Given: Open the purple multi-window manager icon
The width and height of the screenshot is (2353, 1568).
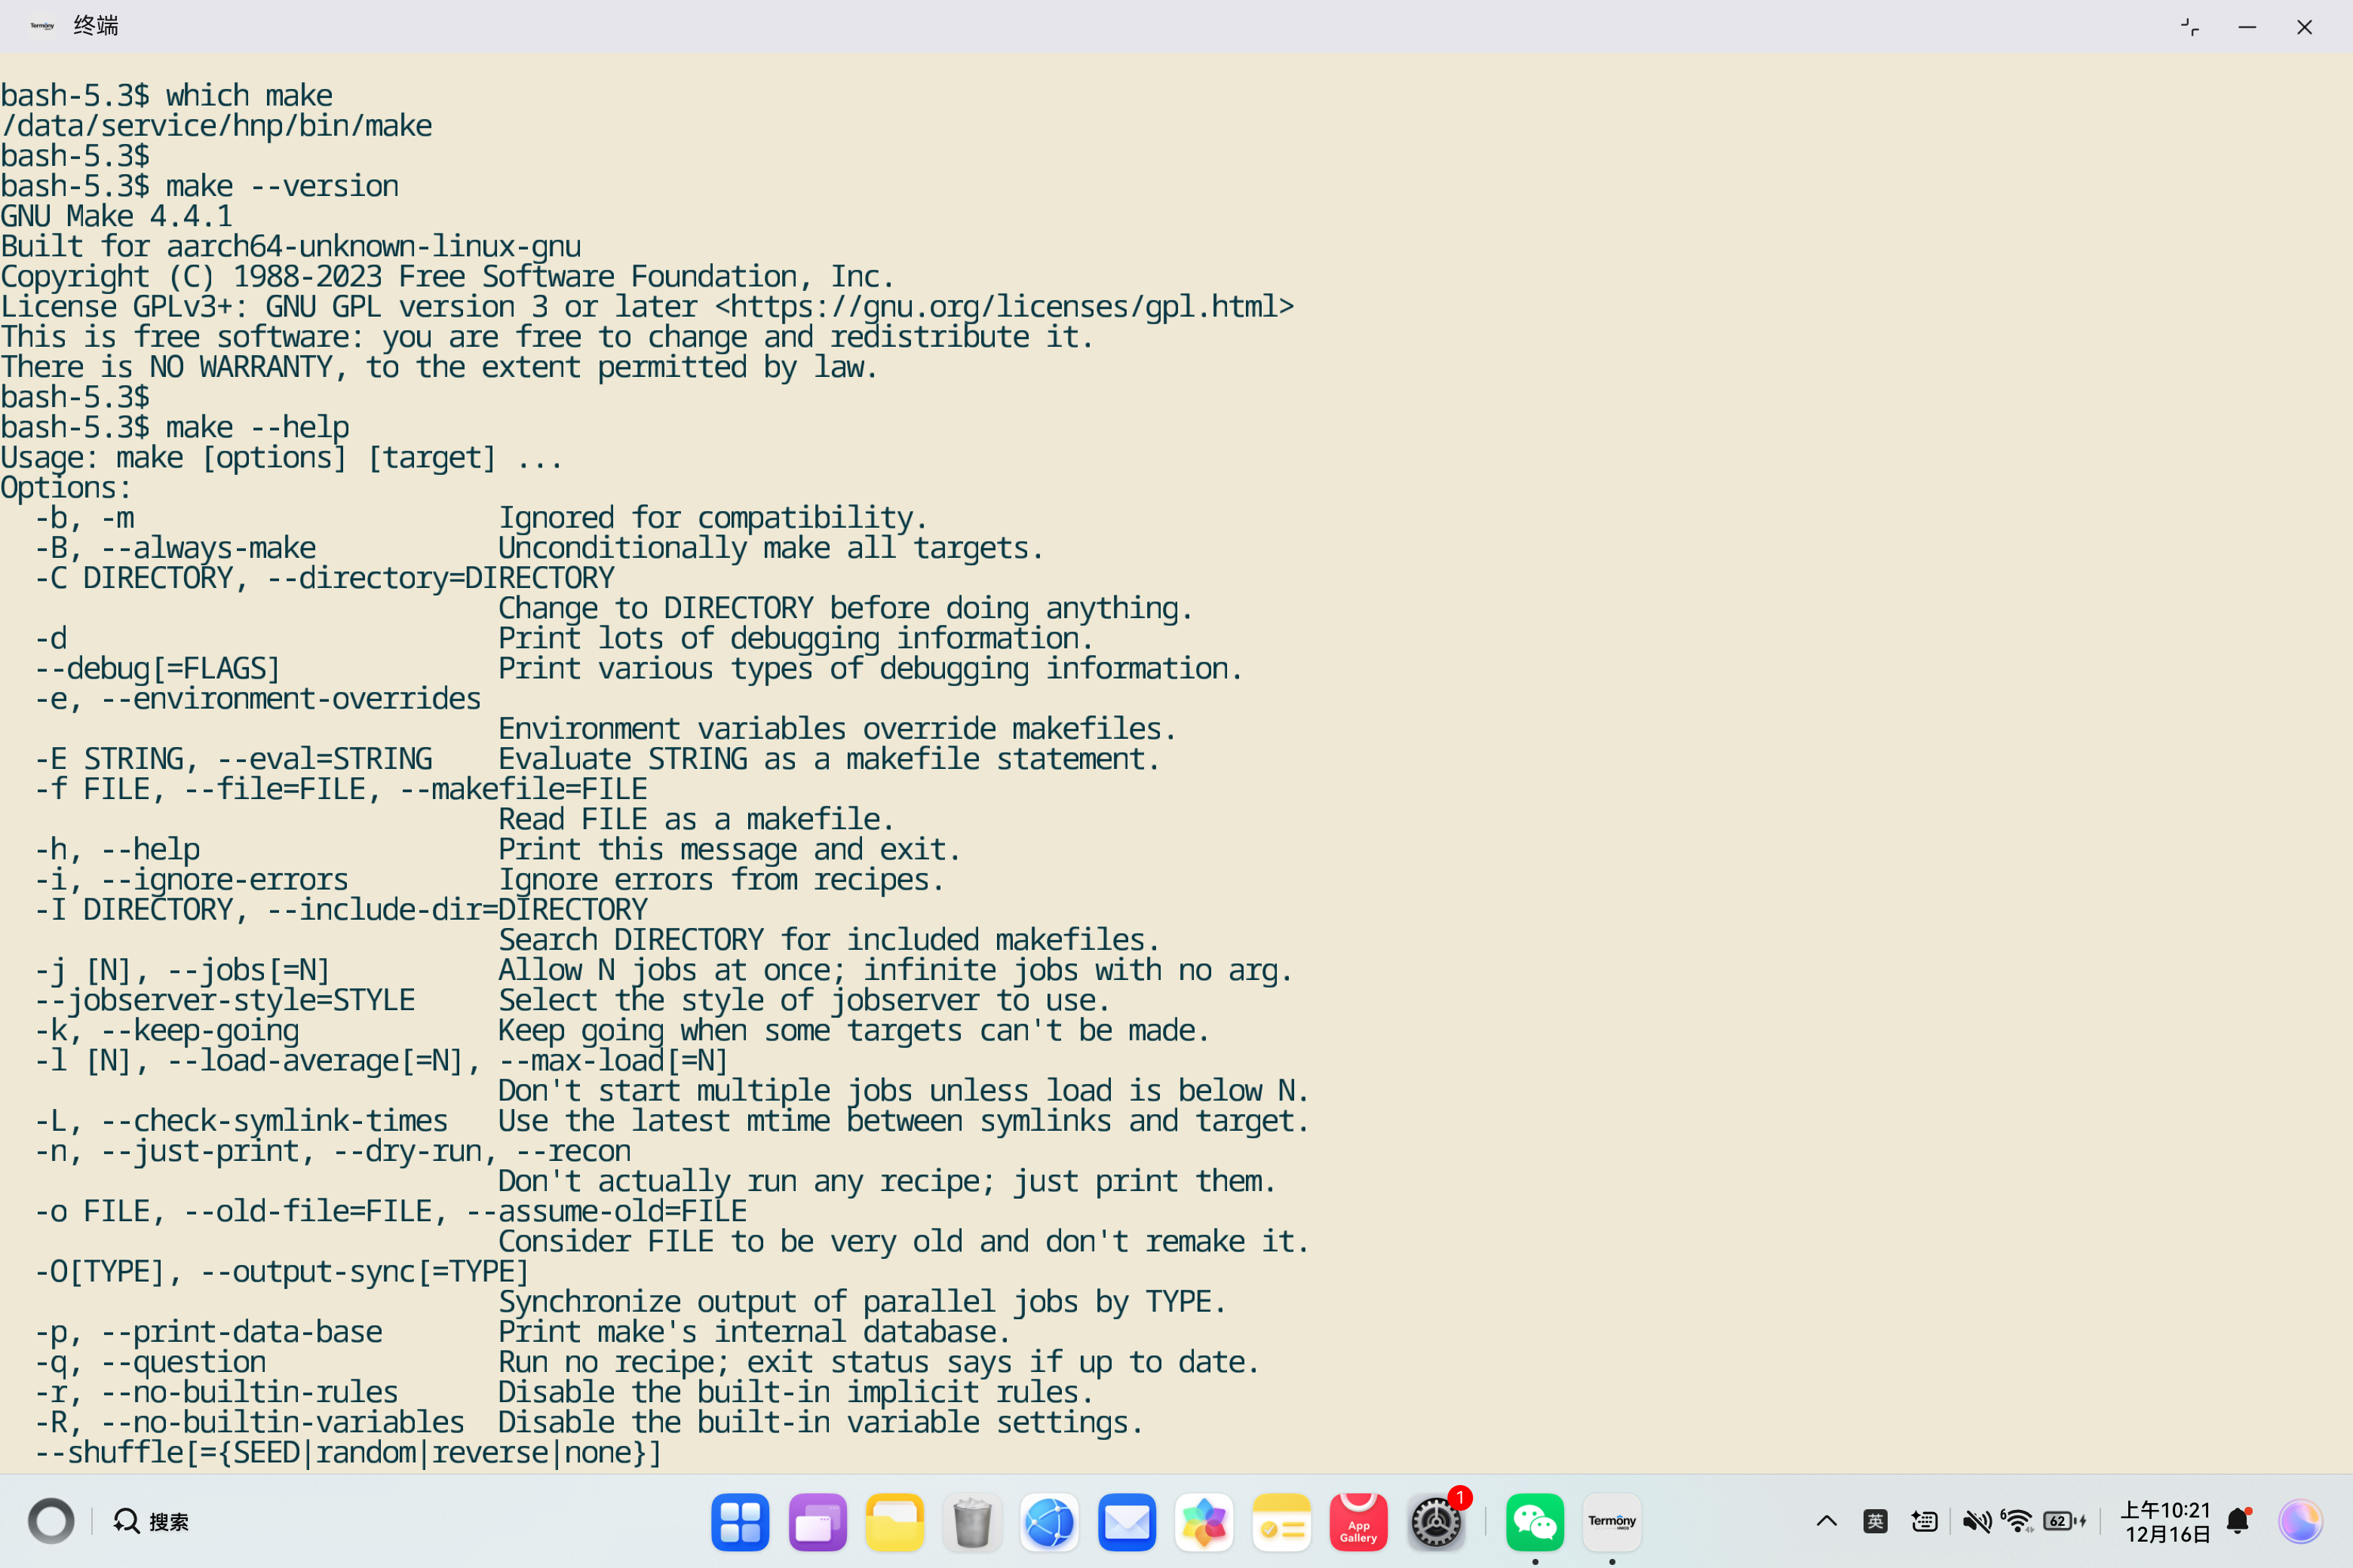Looking at the screenshot, I should pos(816,1522).
